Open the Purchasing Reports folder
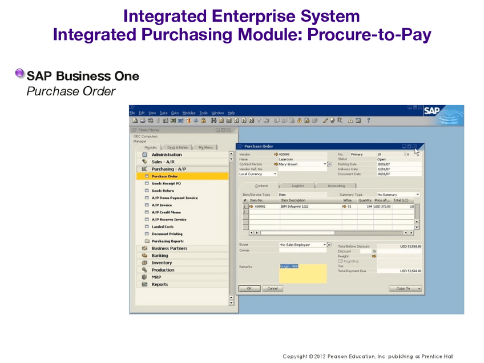Screen dimensions: 484x363 pos(168,241)
